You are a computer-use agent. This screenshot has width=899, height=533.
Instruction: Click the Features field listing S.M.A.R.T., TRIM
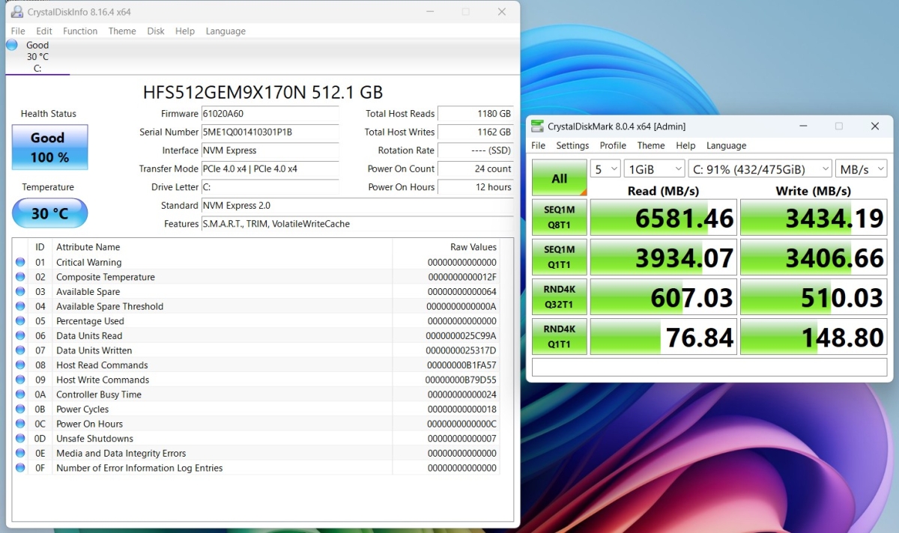(x=357, y=224)
